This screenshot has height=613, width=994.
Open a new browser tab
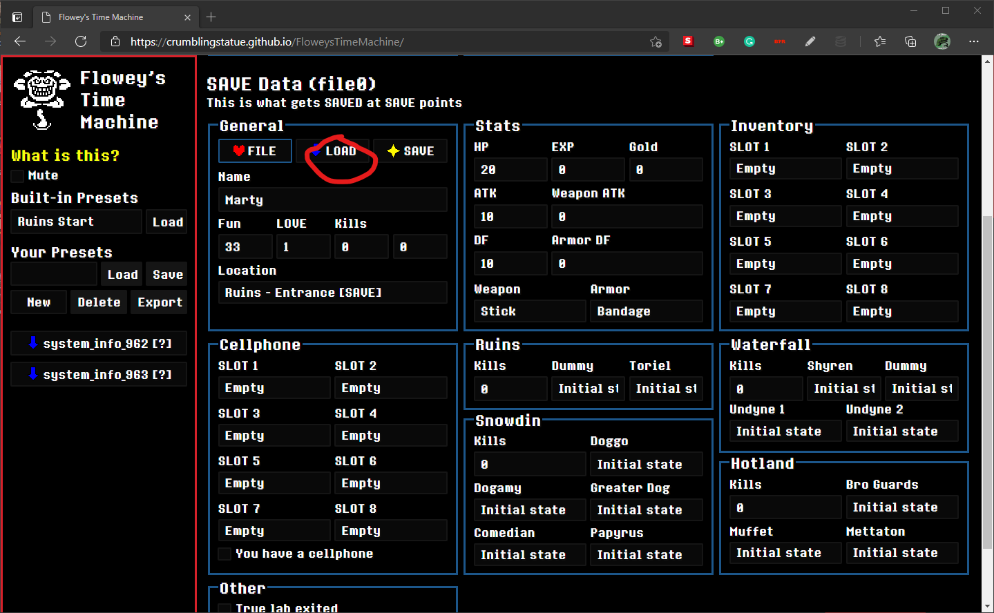pyautogui.click(x=211, y=17)
